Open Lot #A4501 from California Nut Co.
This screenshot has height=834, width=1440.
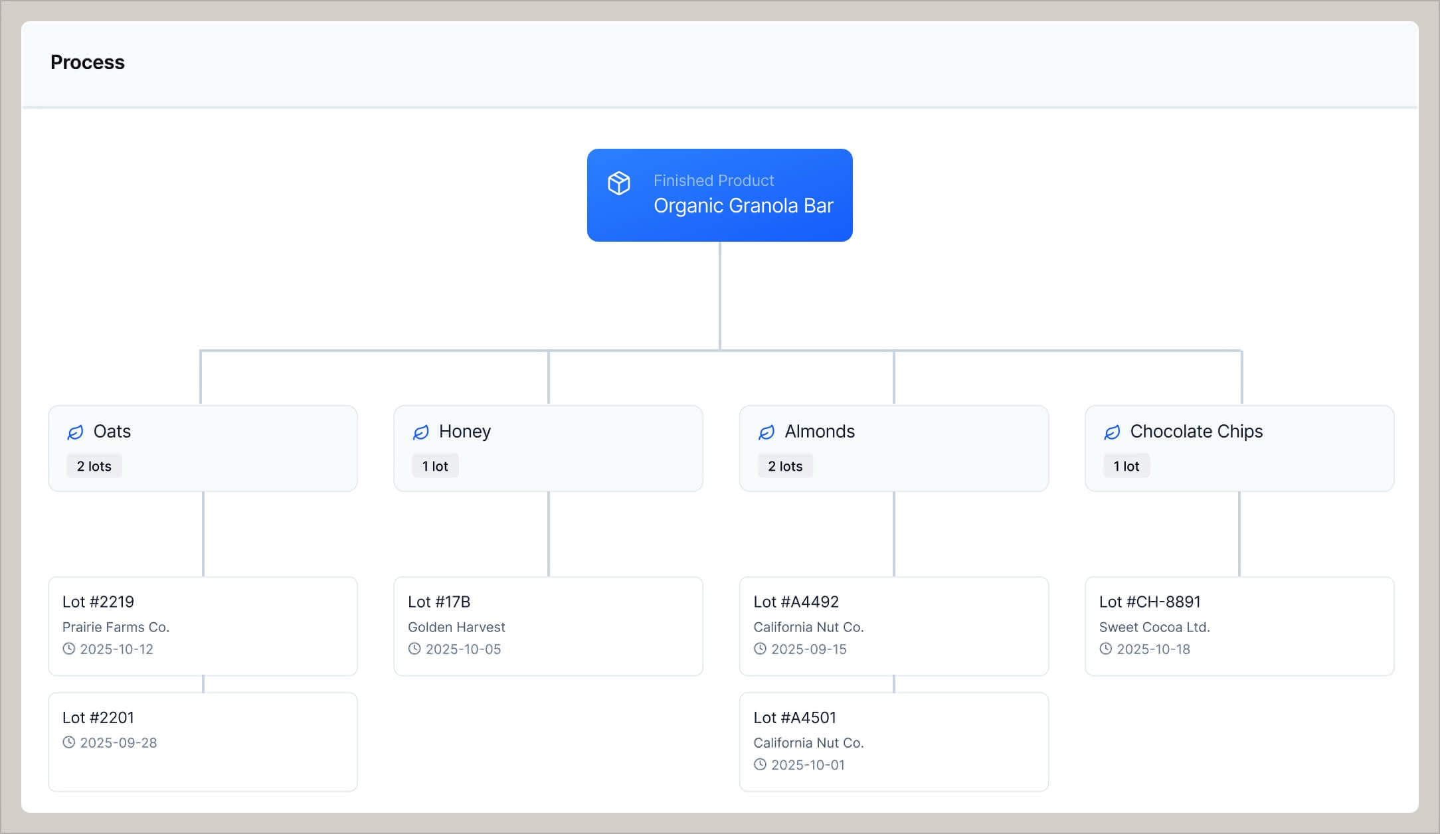[893, 742]
